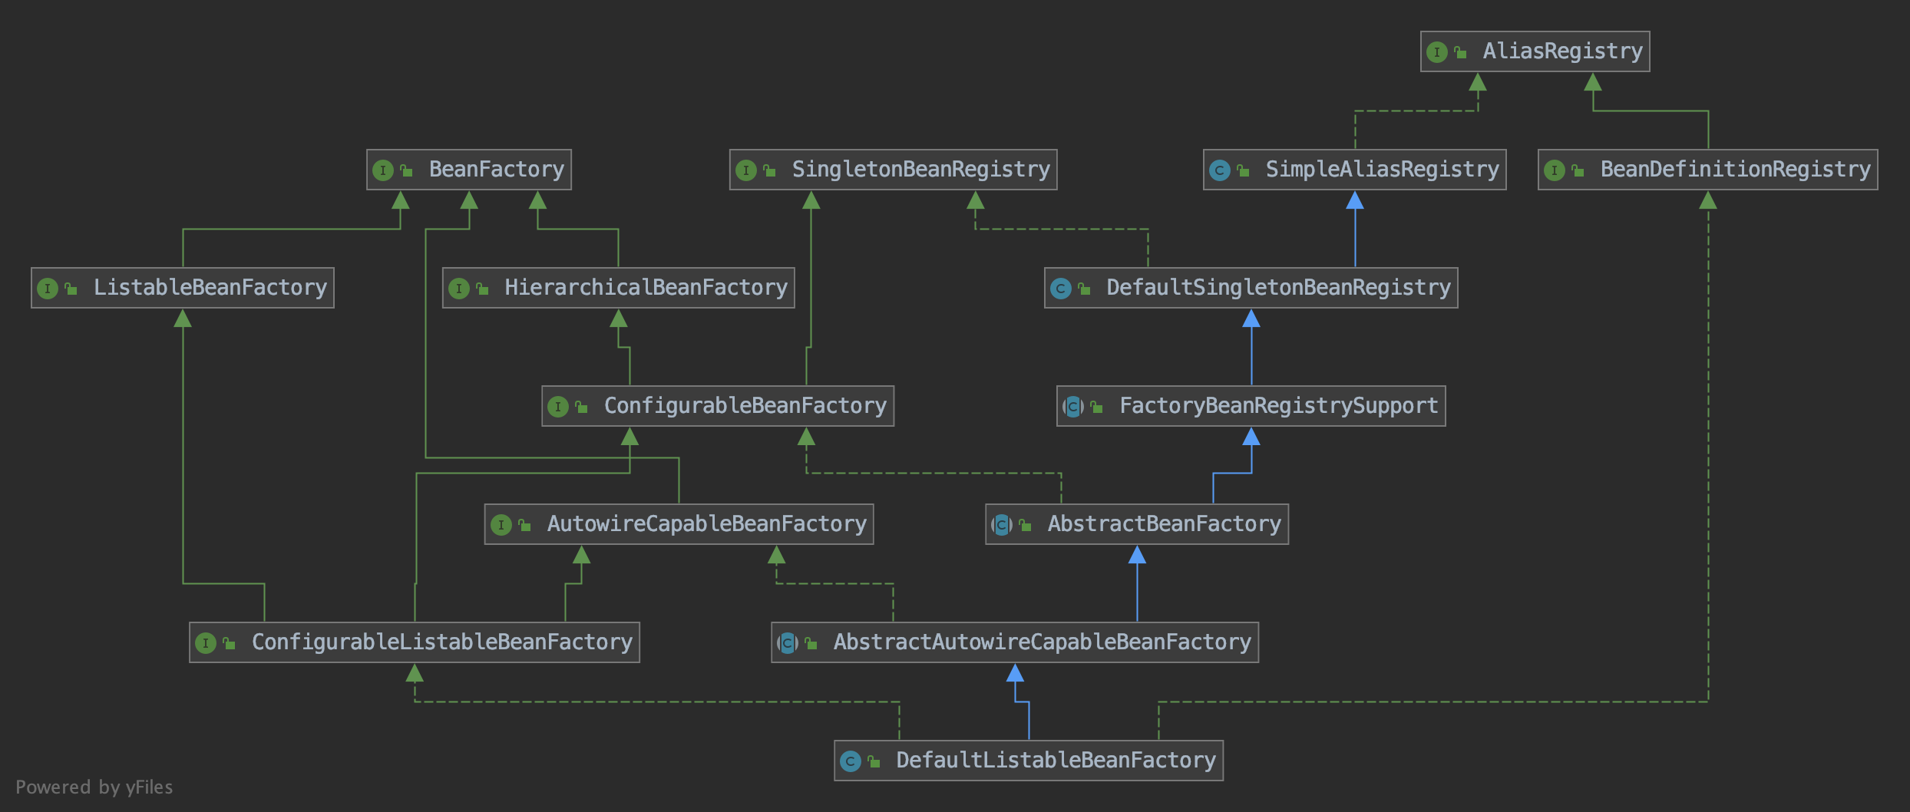The width and height of the screenshot is (1910, 812).
Task: Select the ConfigurableListableBeanFactory node label
Action: pyautogui.click(x=441, y=642)
